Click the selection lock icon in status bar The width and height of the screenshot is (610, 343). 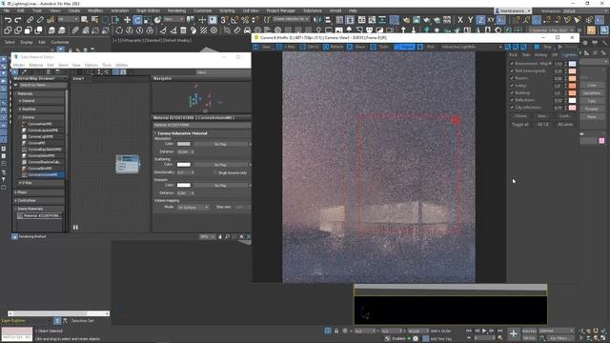pyautogui.click(x=336, y=331)
